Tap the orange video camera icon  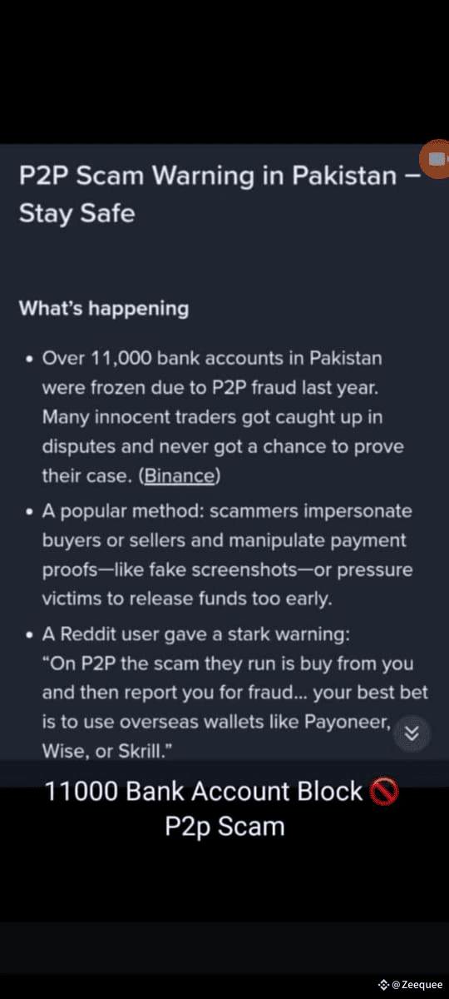[435, 158]
